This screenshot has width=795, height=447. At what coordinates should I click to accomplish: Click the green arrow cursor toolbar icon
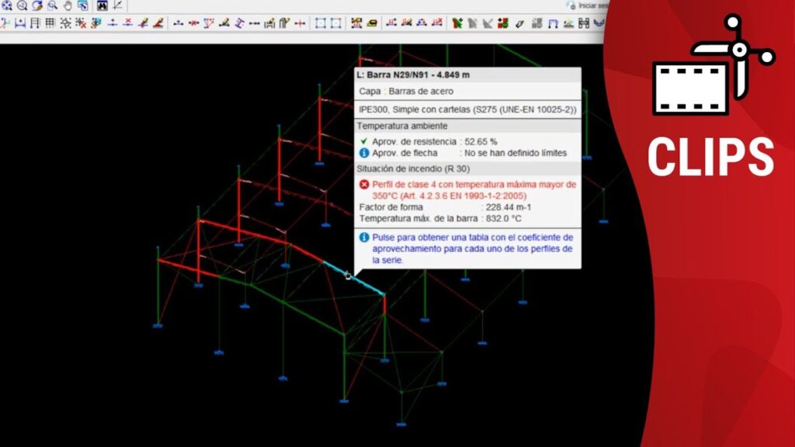pos(457,23)
